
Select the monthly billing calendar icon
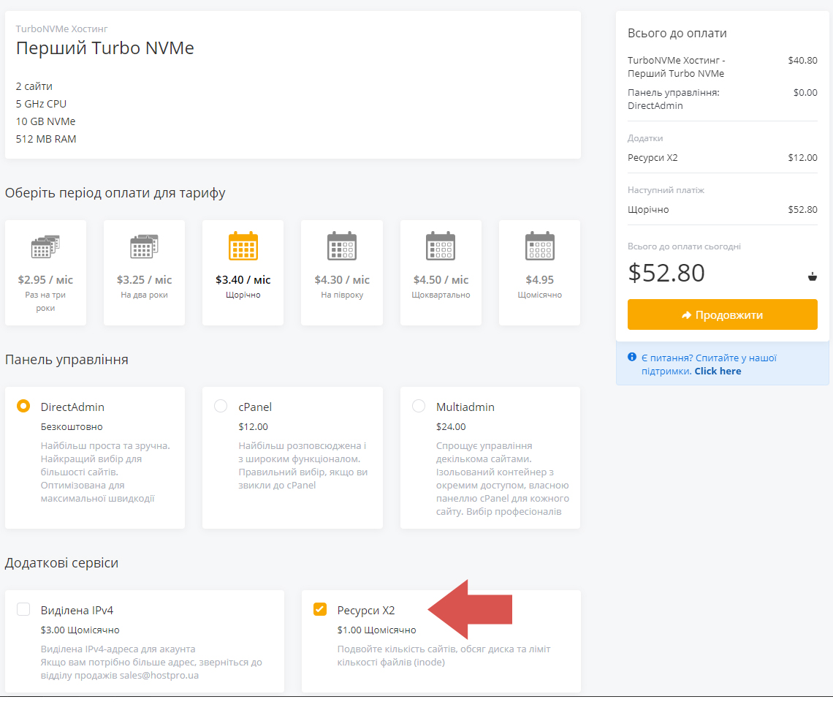click(539, 246)
